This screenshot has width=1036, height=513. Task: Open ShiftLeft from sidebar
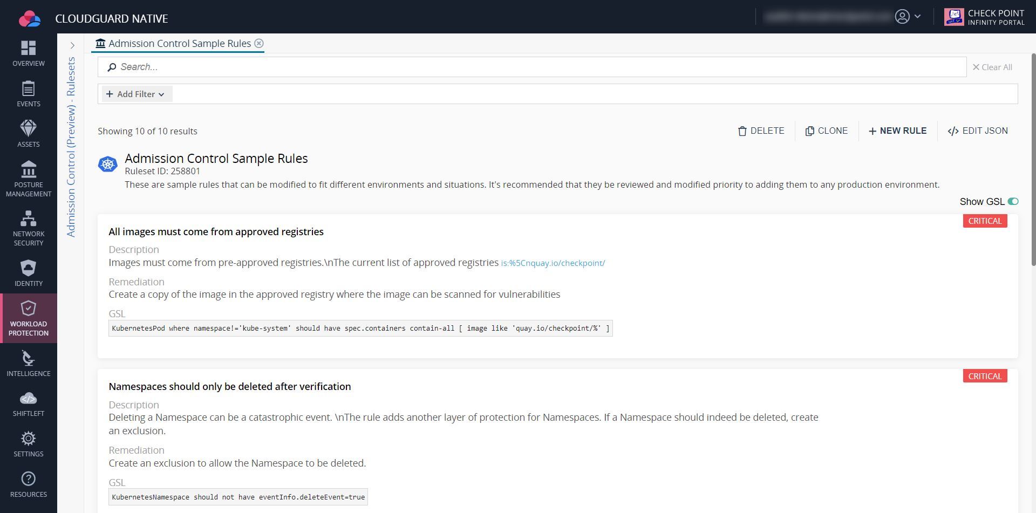coord(29,404)
